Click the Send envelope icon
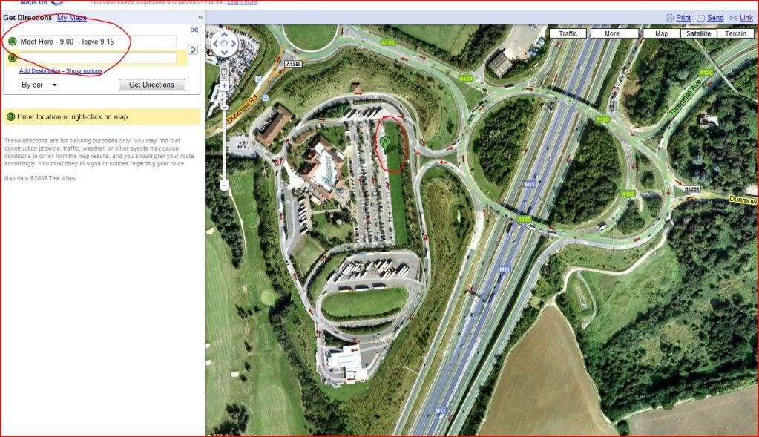The height and width of the screenshot is (437, 759). (x=700, y=18)
